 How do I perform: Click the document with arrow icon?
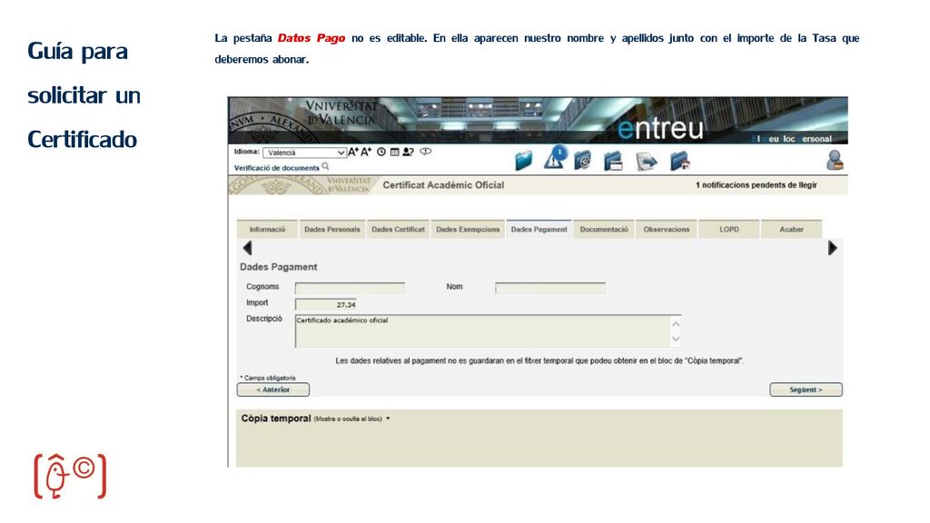point(646,161)
